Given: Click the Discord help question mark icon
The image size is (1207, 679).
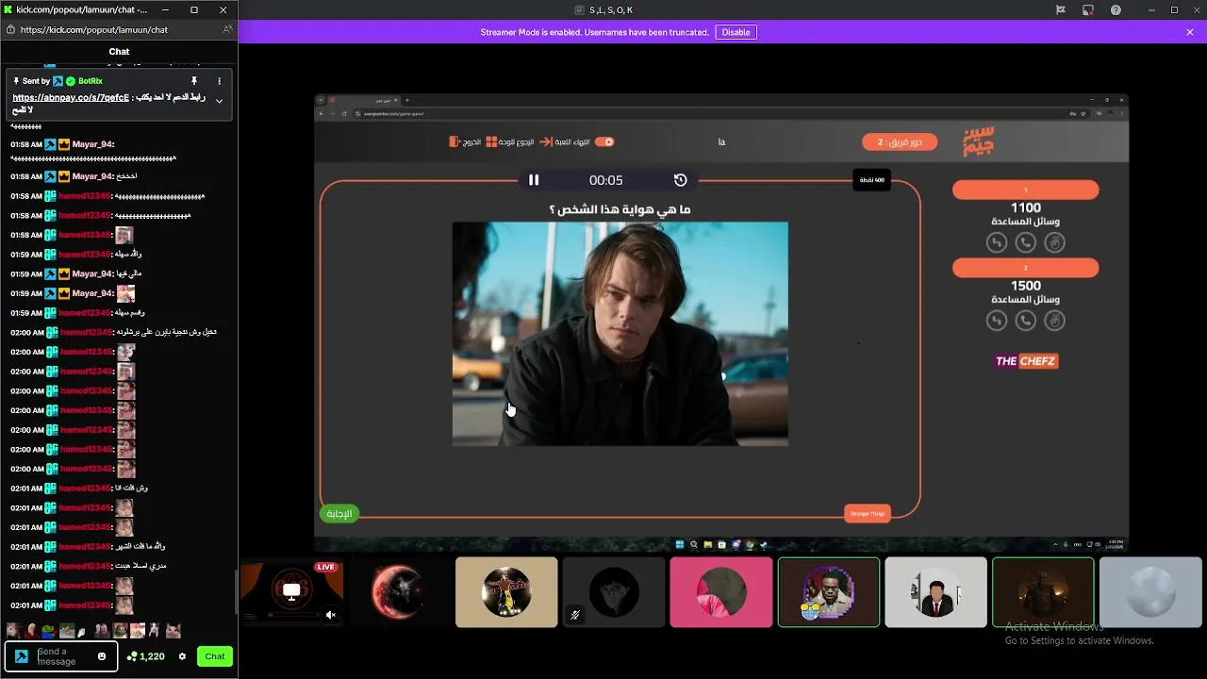Looking at the screenshot, I should [x=1116, y=9].
